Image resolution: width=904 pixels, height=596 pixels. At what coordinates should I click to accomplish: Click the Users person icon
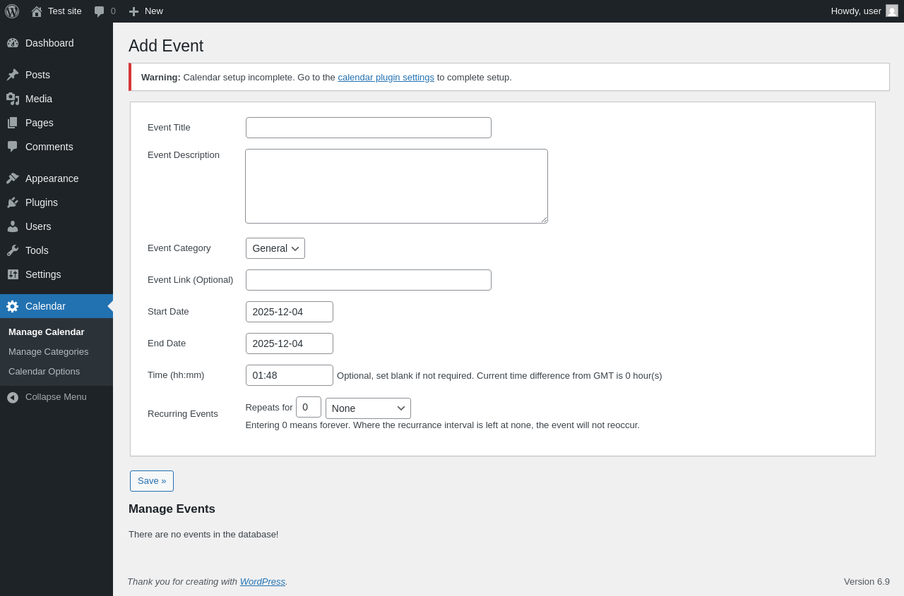click(x=13, y=226)
